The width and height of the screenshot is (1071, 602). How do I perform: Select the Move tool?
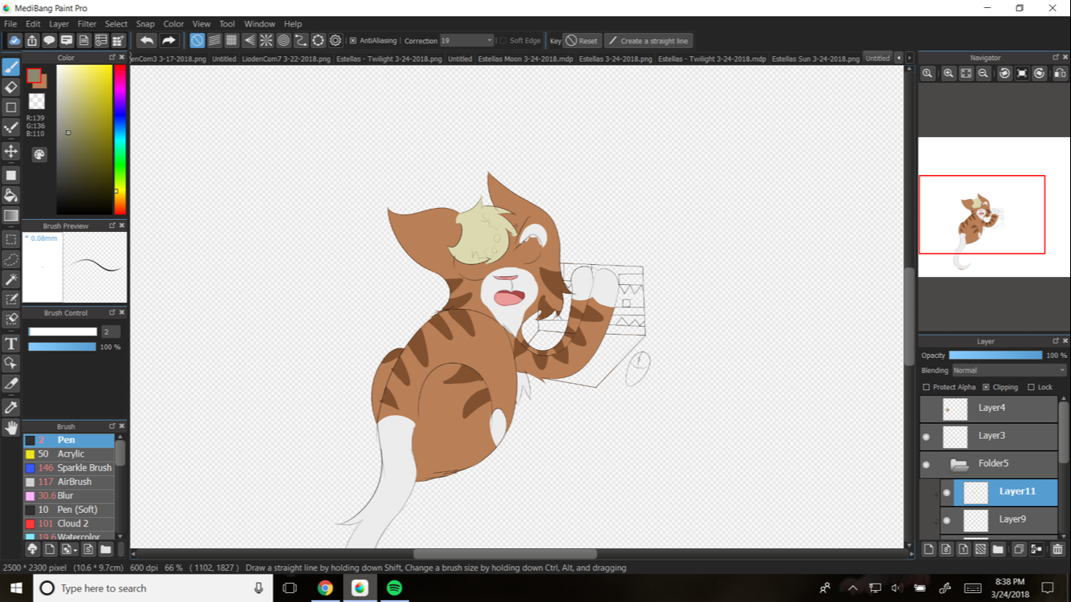click(x=11, y=152)
